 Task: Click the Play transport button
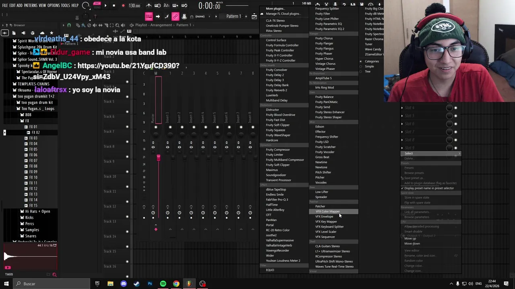(x=105, y=6)
